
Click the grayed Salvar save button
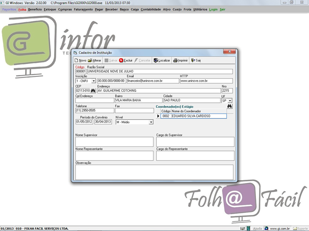tap(111, 60)
